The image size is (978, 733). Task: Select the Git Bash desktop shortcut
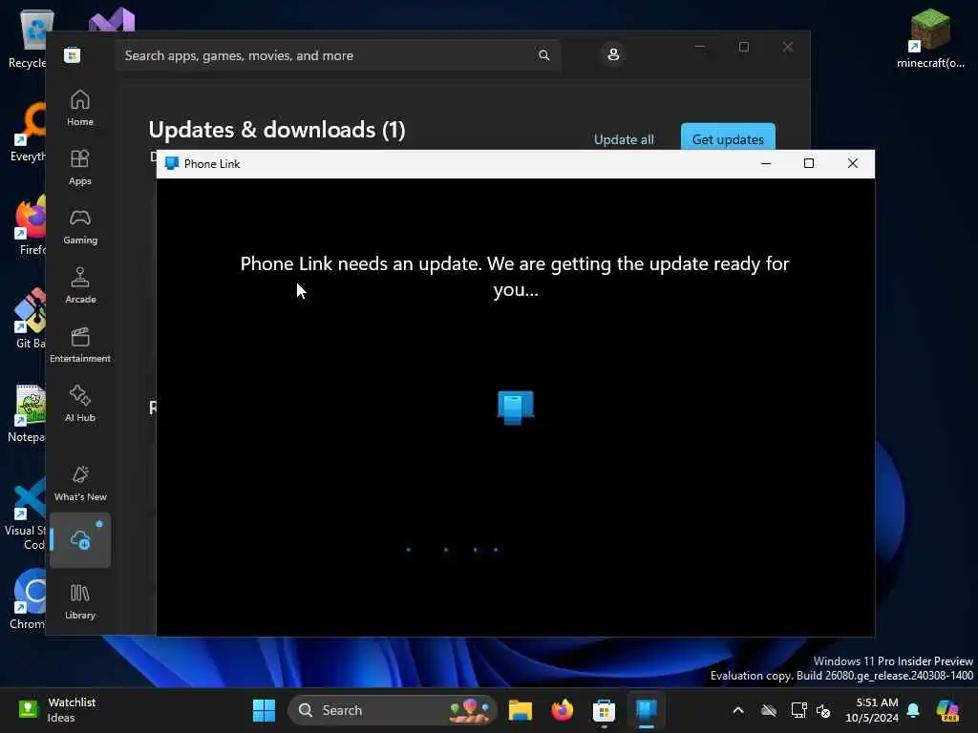[x=29, y=318]
